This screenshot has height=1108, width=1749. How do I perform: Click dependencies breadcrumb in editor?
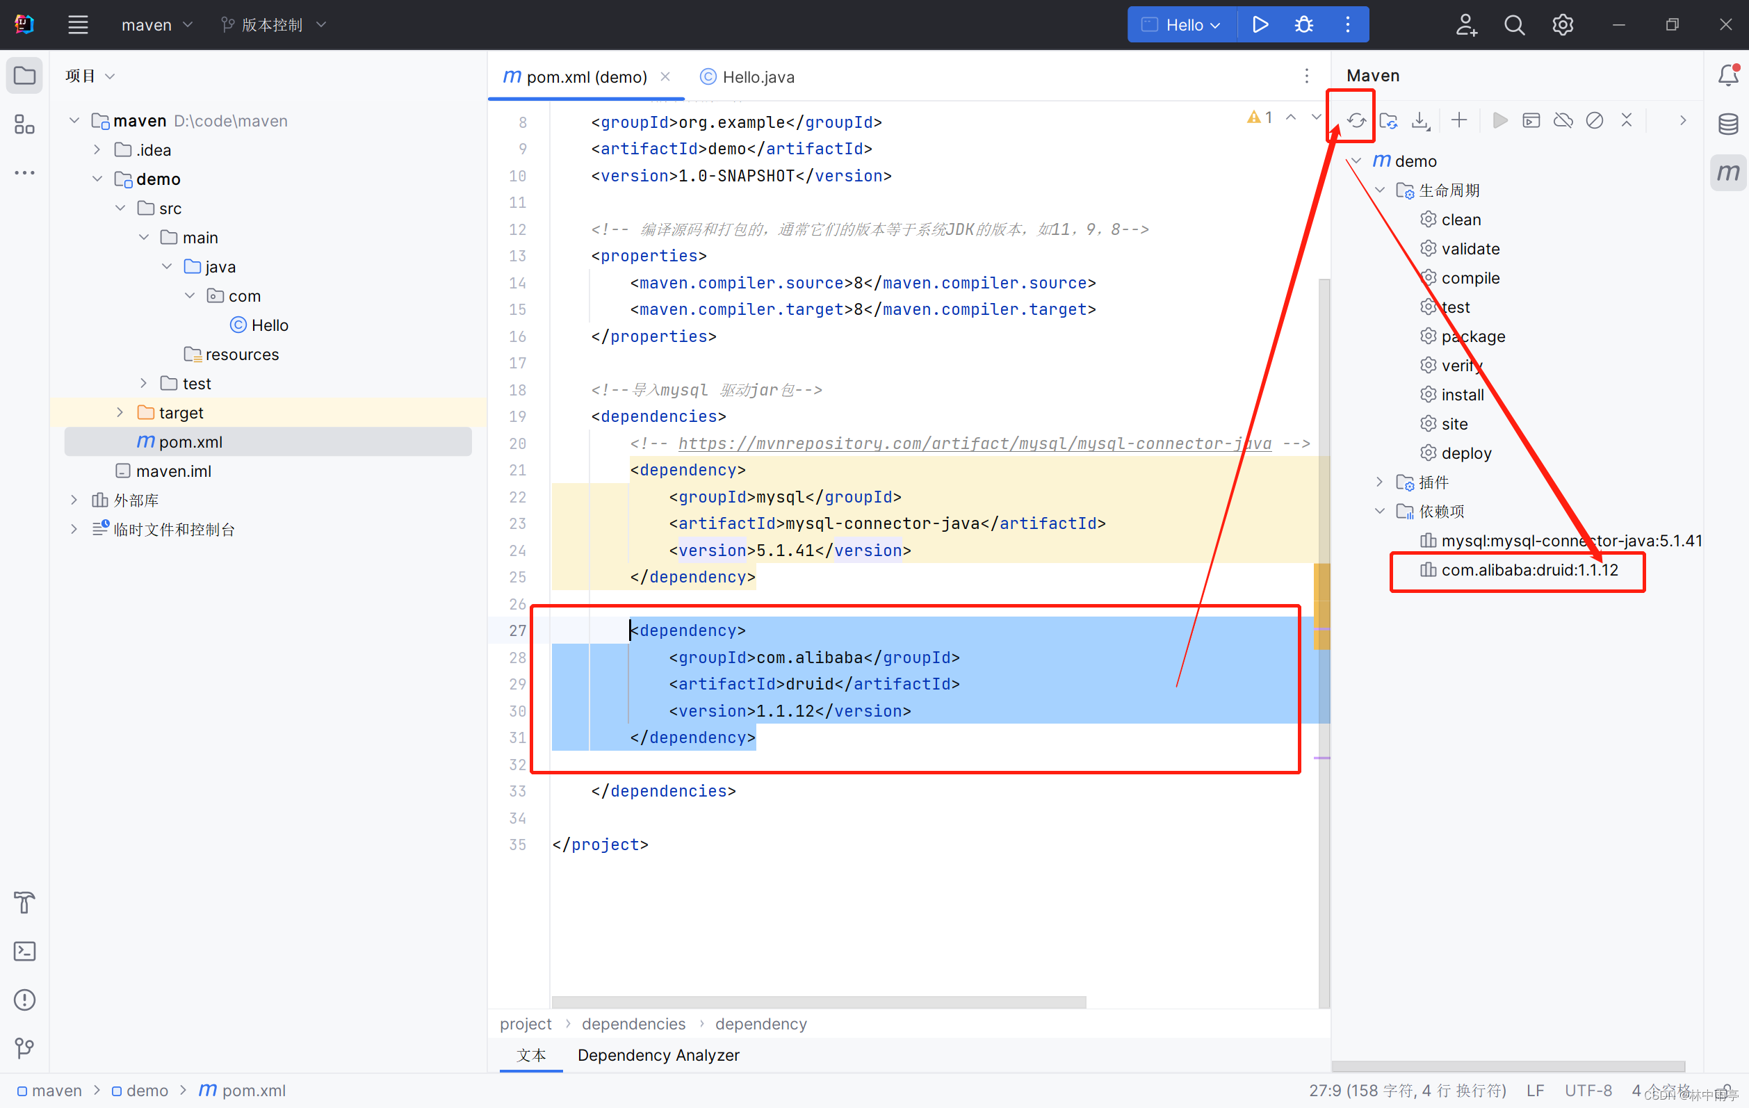pyautogui.click(x=633, y=1024)
